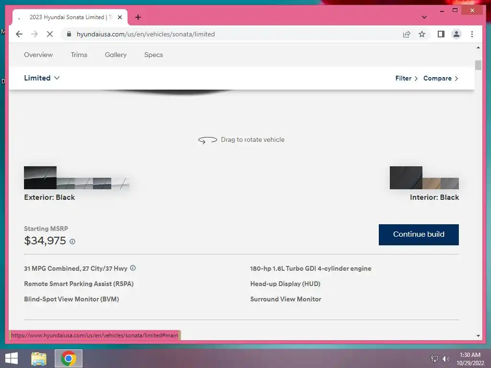Screen dimensions: 491x368
Task: Open volume control in system tray
Action: 445,358
